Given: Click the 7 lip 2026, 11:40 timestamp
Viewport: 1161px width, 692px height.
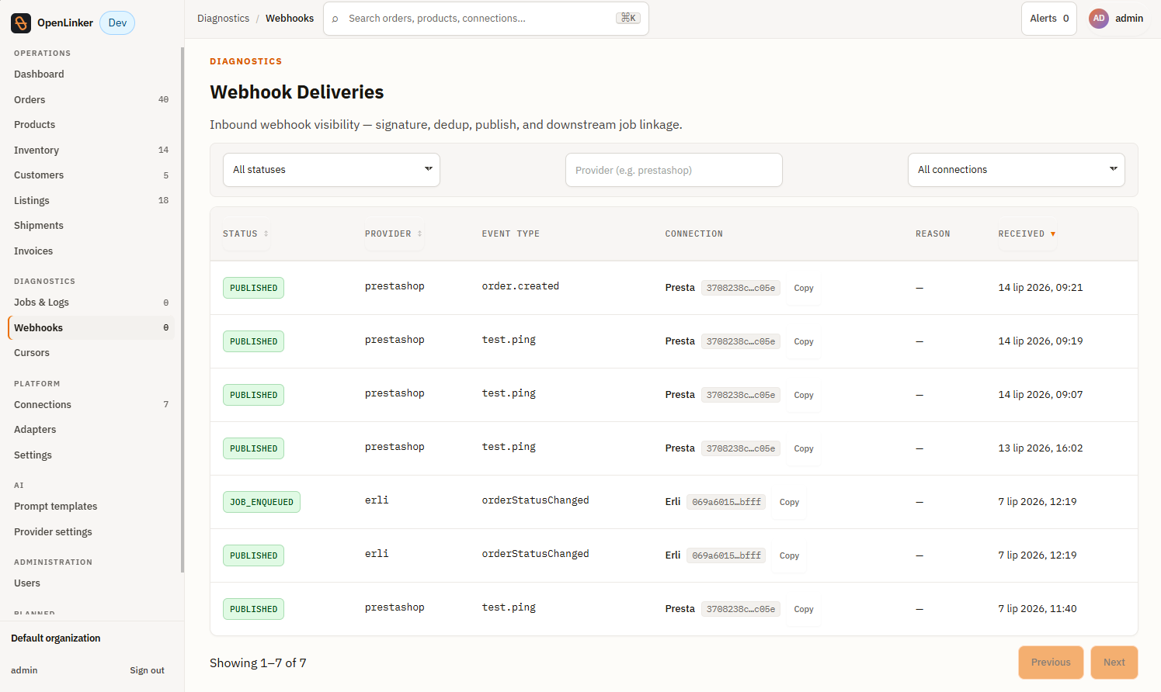Looking at the screenshot, I should click(1038, 609).
